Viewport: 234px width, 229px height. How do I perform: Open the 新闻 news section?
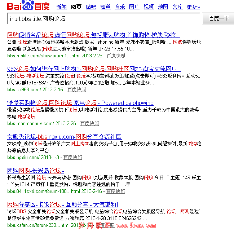click(61, 7)
